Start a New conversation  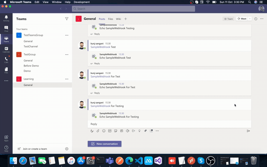[105, 144]
